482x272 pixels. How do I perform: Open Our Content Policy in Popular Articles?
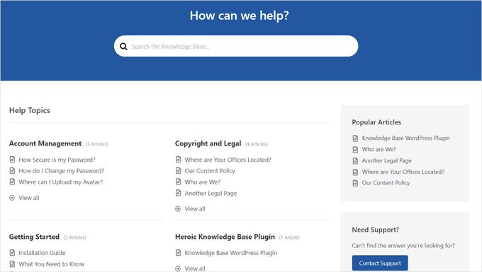click(x=386, y=183)
